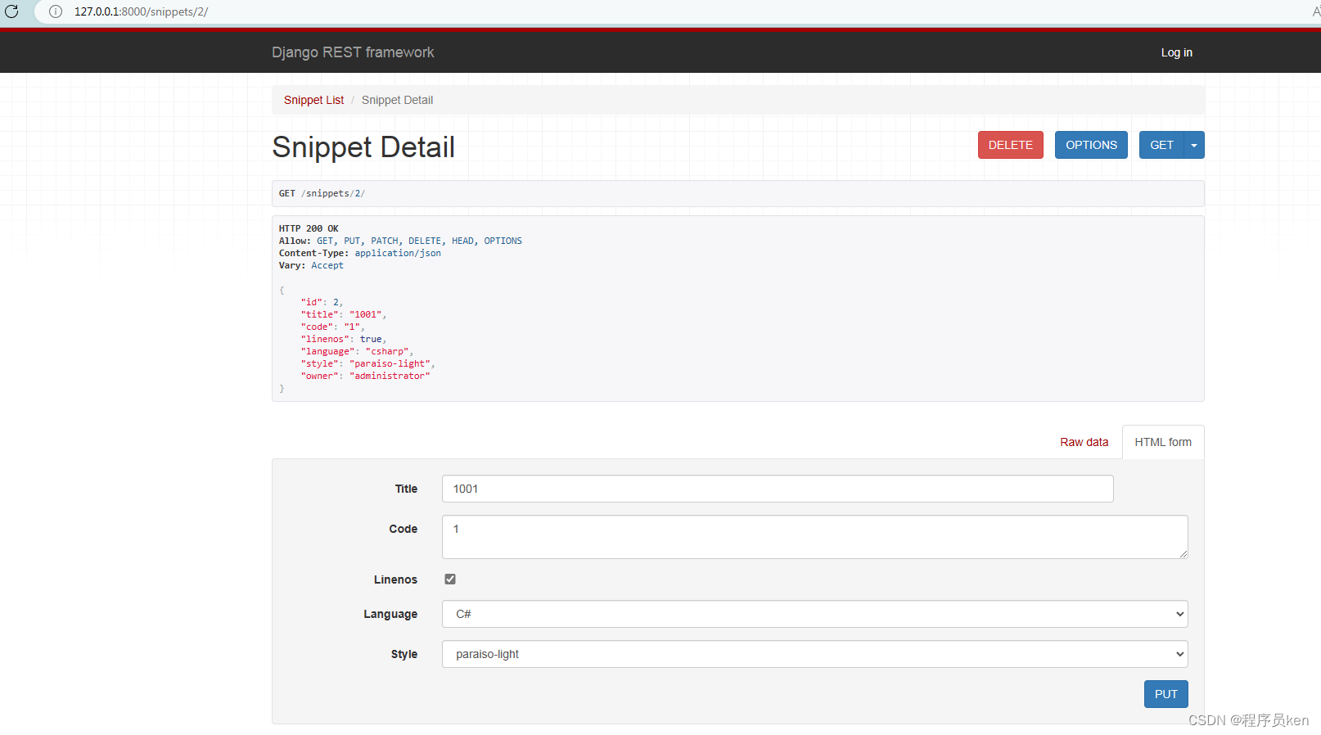The image size is (1321, 735).
Task: Click the "linenos": true line
Action: tap(343, 339)
